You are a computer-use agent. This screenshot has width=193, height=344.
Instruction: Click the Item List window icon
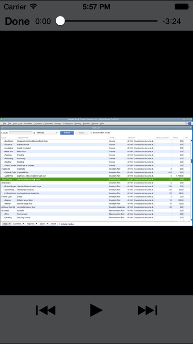pyautogui.click(x=2, y=128)
